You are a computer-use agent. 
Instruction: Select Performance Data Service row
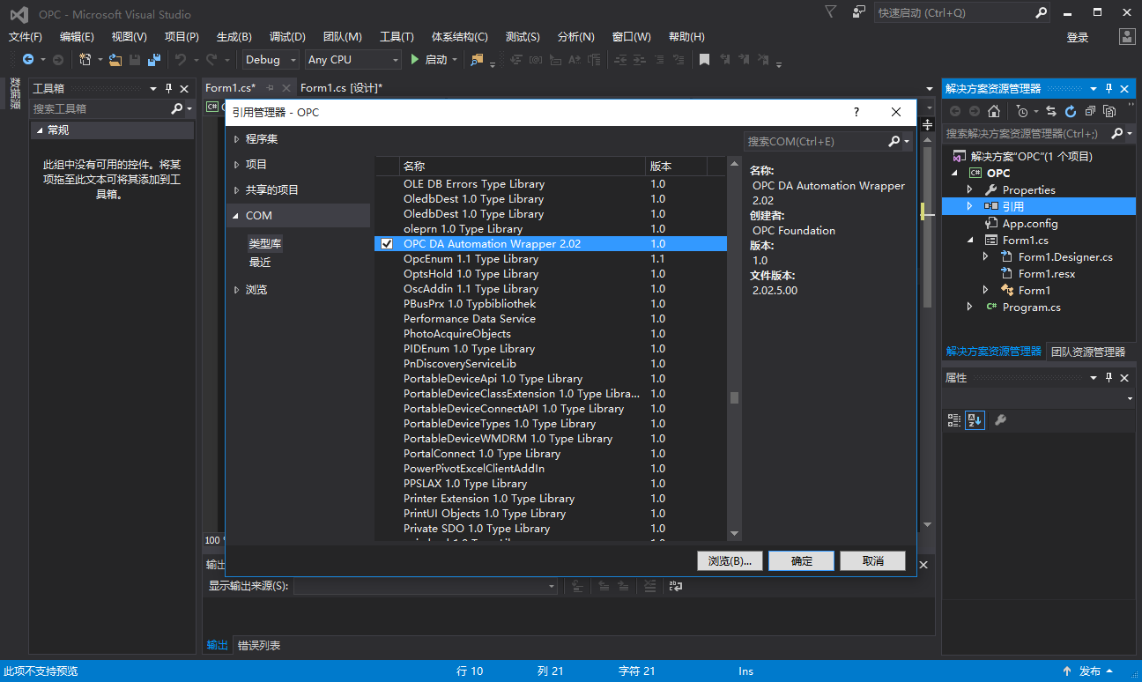551,319
